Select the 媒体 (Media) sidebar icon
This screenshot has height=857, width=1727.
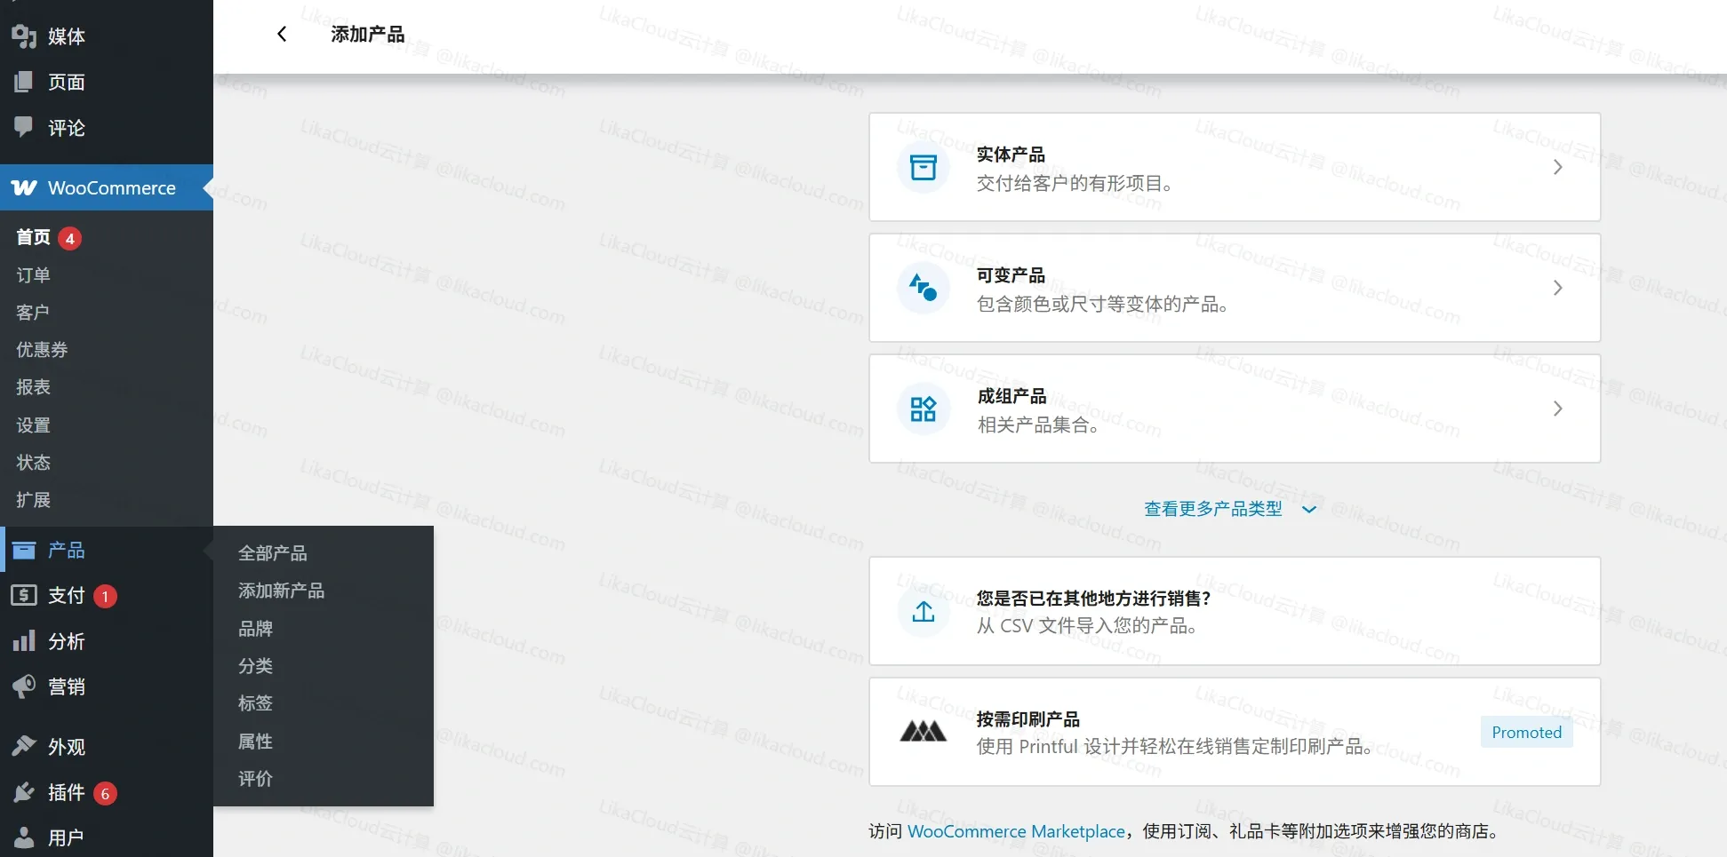pos(24,36)
